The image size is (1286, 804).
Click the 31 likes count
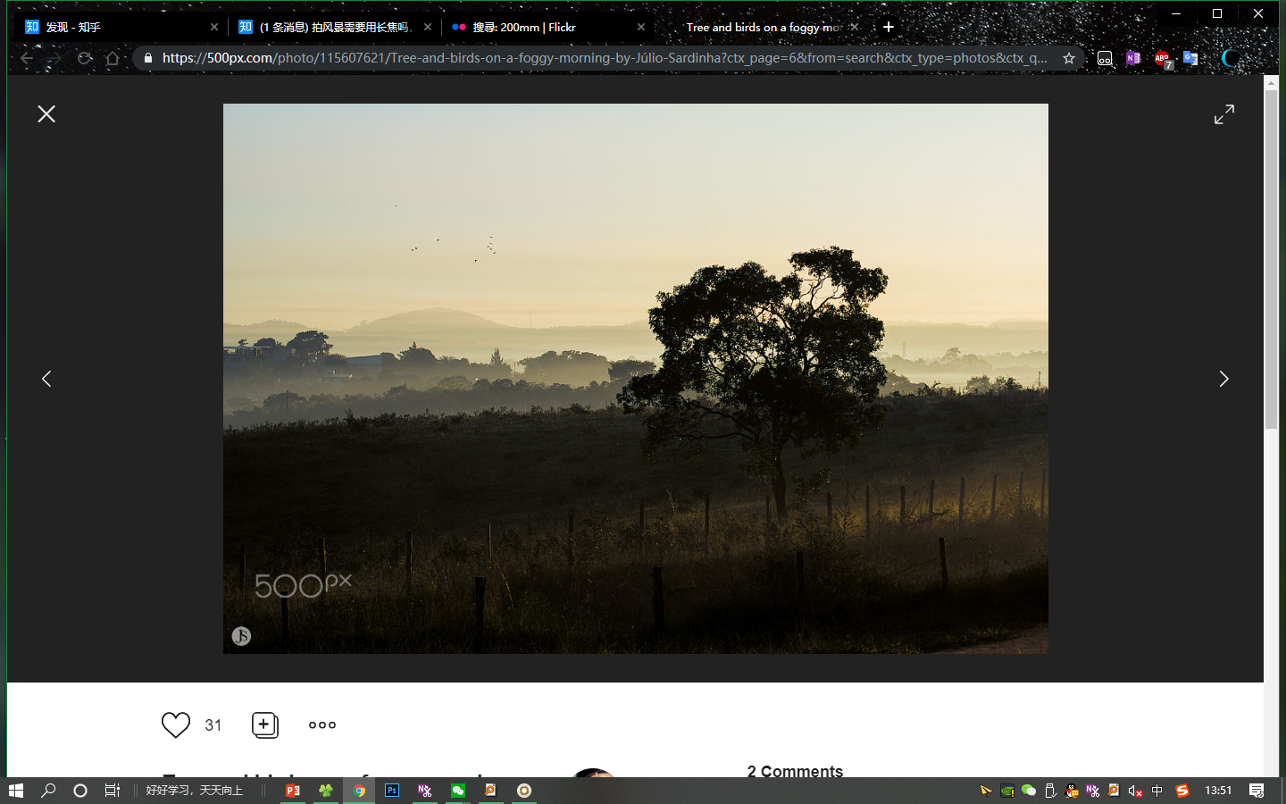[213, 725]
